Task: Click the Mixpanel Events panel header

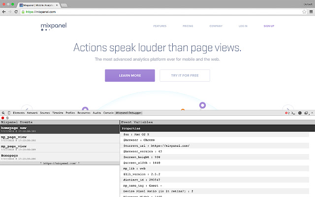Action: 60,122
